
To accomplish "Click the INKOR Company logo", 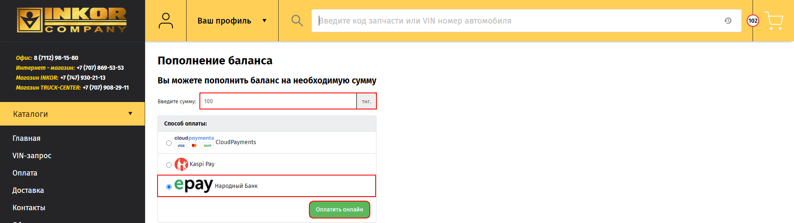I will [72, 20].
